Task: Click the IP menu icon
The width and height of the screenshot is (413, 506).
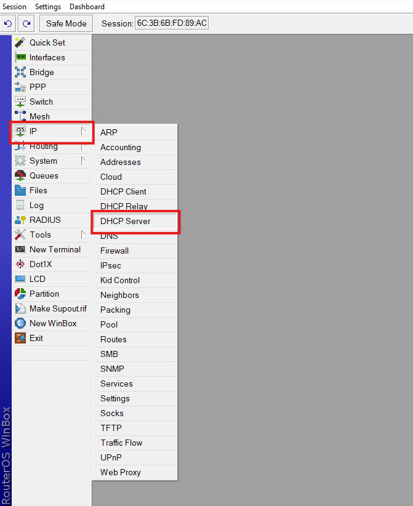Action: 20,131
